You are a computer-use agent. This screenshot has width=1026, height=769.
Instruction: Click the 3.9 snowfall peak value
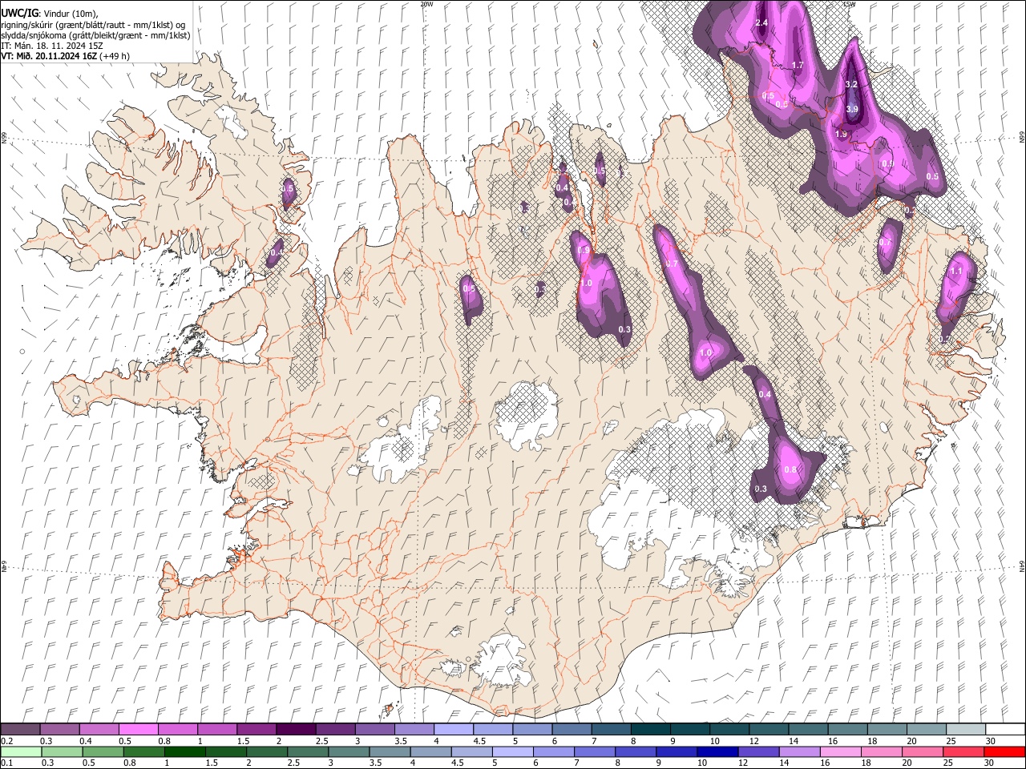coord(852,110)
